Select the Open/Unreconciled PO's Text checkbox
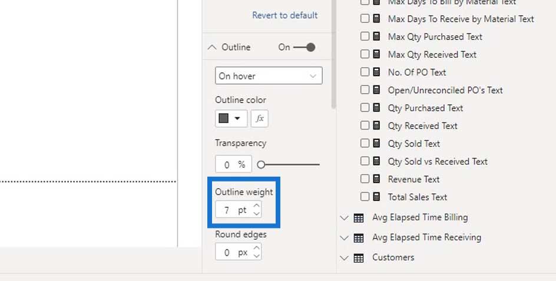Screen dimensions: 556x281 click(365, 90)
